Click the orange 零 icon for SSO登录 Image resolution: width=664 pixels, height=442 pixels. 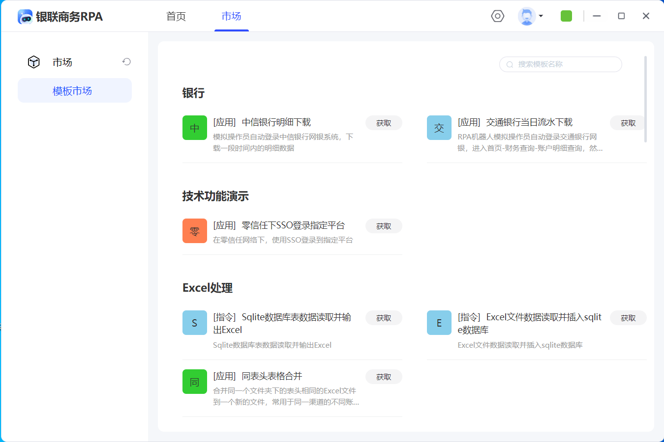195,231
